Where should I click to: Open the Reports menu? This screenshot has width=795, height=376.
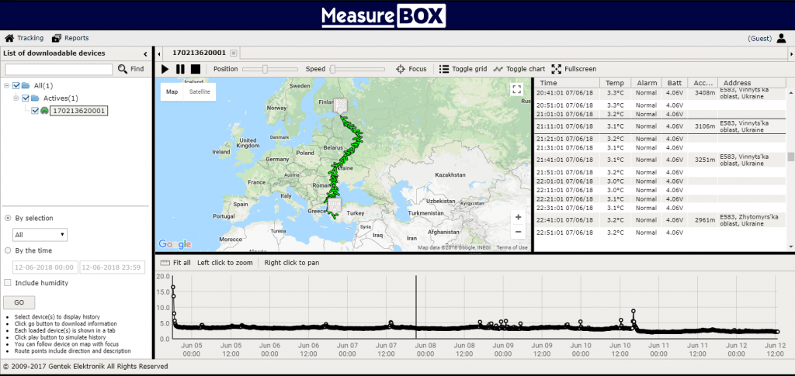tap(70, 38)
